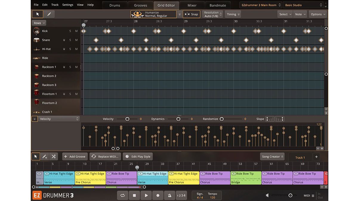Image resolution: width=358 pixels, height=201 pixels.
Task: Open the Song Creator panel
Action: point(272,156)
